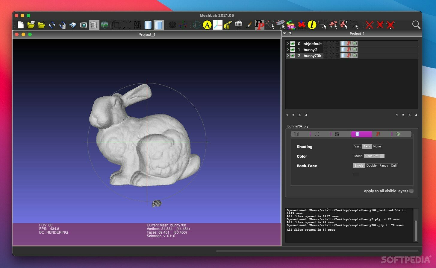This screenshot has width=436, height=268.
Task: Set Color to Mesh
Action: click(358, 156)
